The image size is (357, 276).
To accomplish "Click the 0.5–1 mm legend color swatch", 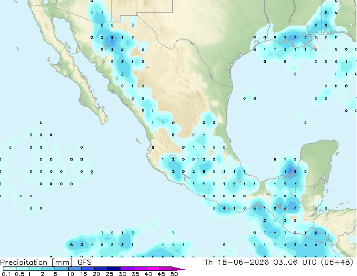I will (23, 269).
